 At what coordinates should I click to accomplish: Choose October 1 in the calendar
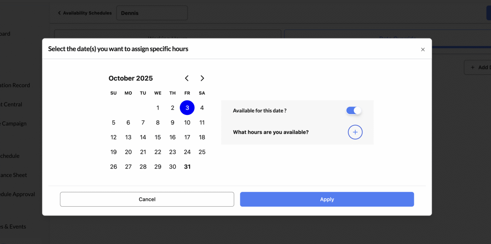click(x=158, y=108)
